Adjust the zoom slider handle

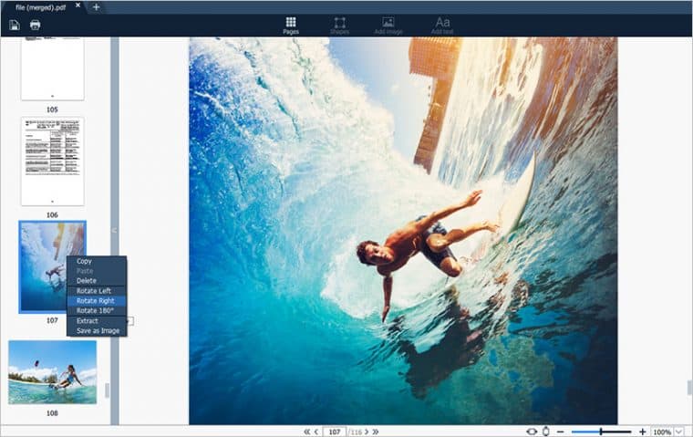[x=601, y=432]
